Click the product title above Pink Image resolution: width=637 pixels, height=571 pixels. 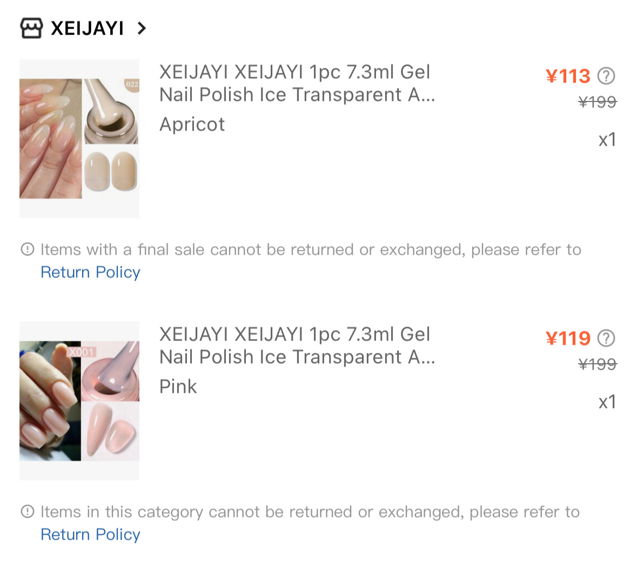(x=297, y=345)
